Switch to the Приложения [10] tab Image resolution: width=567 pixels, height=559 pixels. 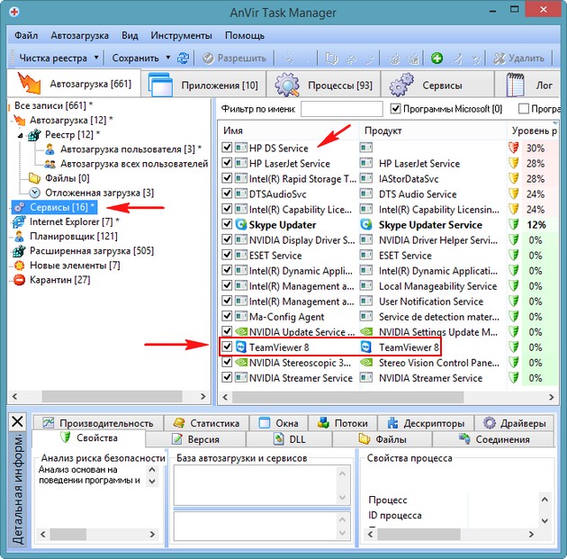(203, 85)
